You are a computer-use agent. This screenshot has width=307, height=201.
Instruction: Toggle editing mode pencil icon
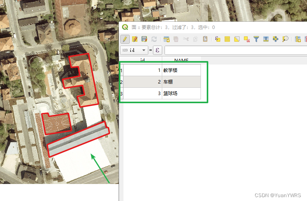(x=125, y=39)
